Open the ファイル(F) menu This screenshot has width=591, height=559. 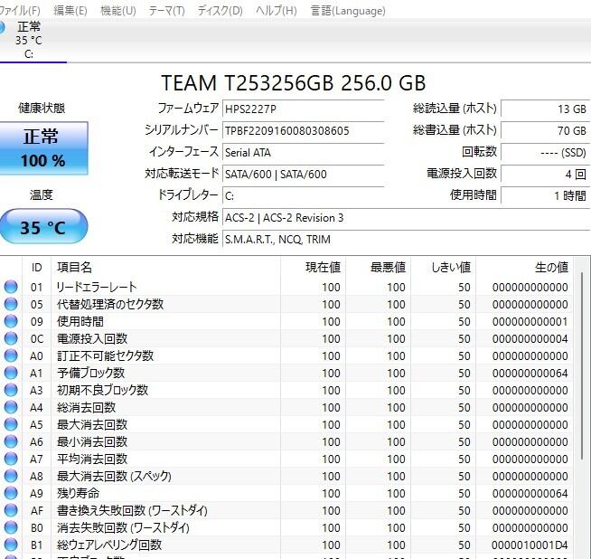tap(20, 11)
